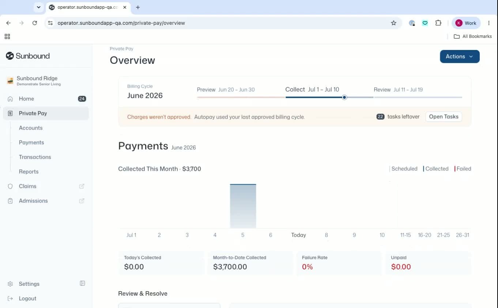This screenshot has width=498, height=308.
Task: Click the Unpaid $0.00 card
Action: (428, 263)
